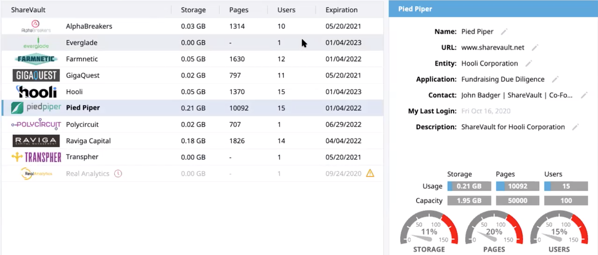Click Polycircuit's 06/29/2022 expiration date

(x=343, y=124)
